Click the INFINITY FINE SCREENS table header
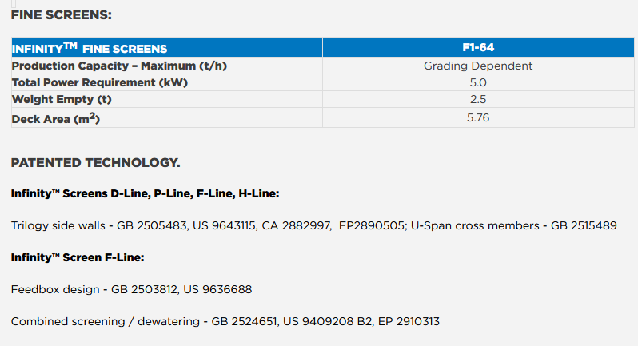638x346 pixels. click(90, 49)
